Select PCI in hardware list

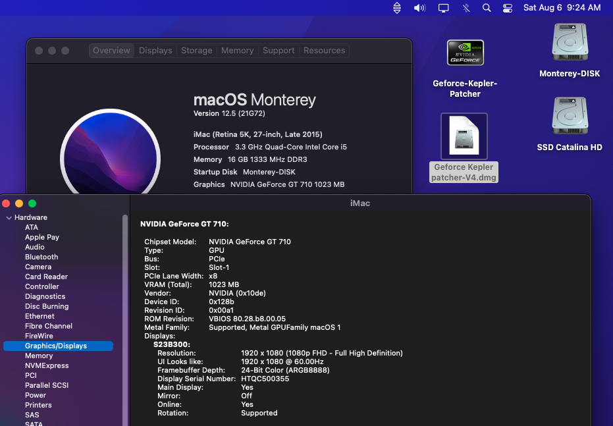[x=30, y=375]
